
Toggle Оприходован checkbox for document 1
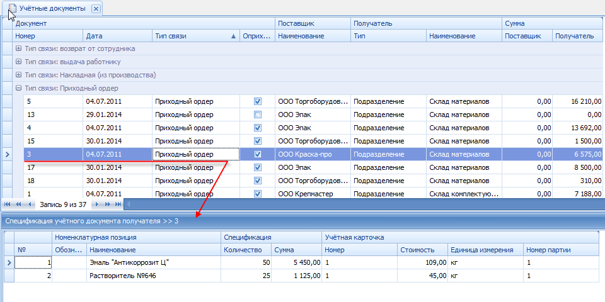point(258,194)
